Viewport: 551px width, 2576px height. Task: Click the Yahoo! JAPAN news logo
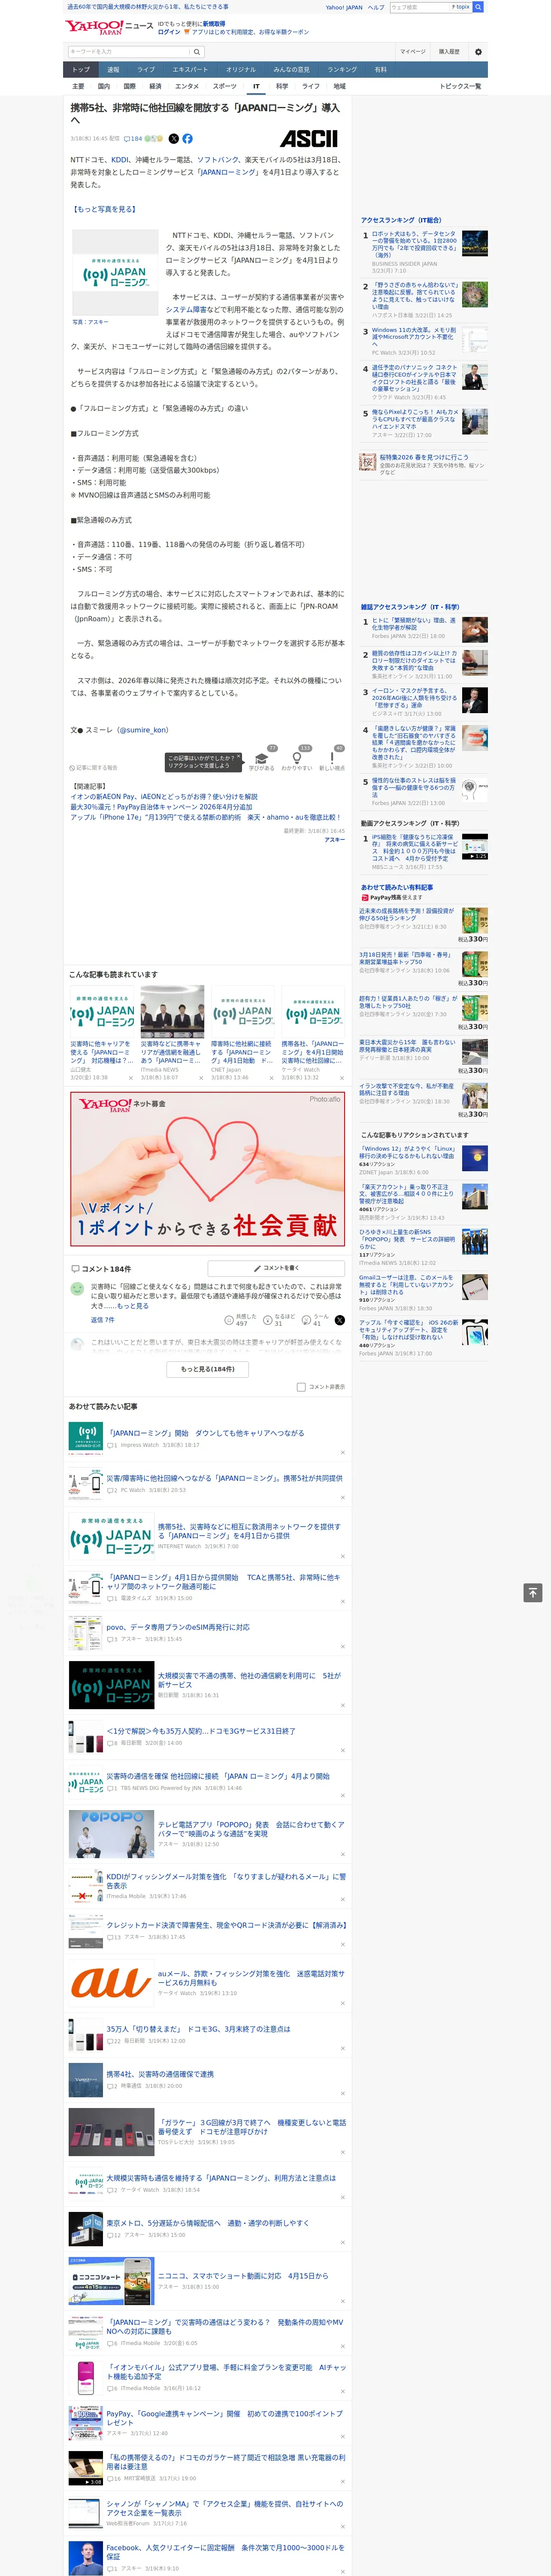point(109,28)
